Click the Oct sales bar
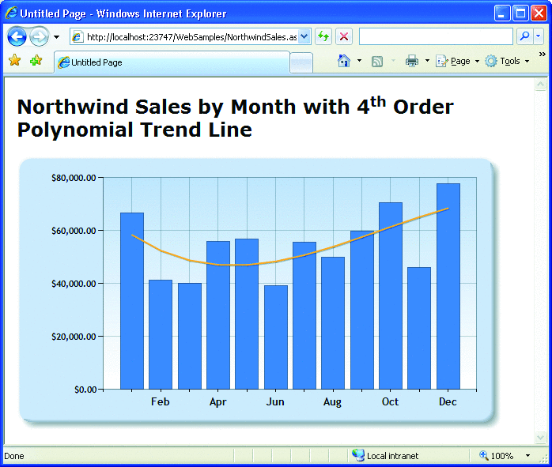 [391, 296]
